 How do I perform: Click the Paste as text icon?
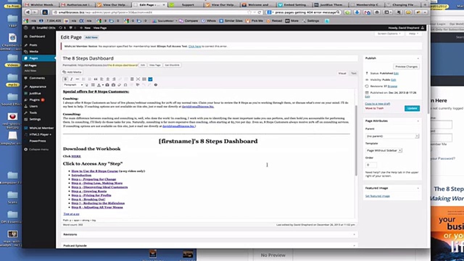107,85
